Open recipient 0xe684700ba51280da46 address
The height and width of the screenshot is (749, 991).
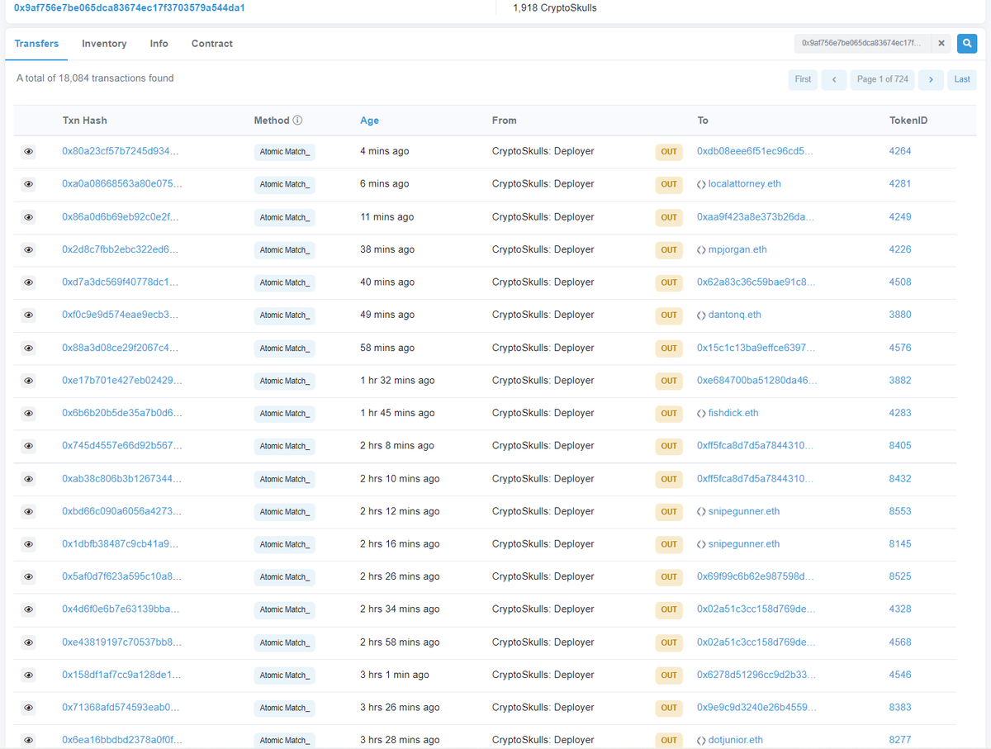[x=757, y=381]
